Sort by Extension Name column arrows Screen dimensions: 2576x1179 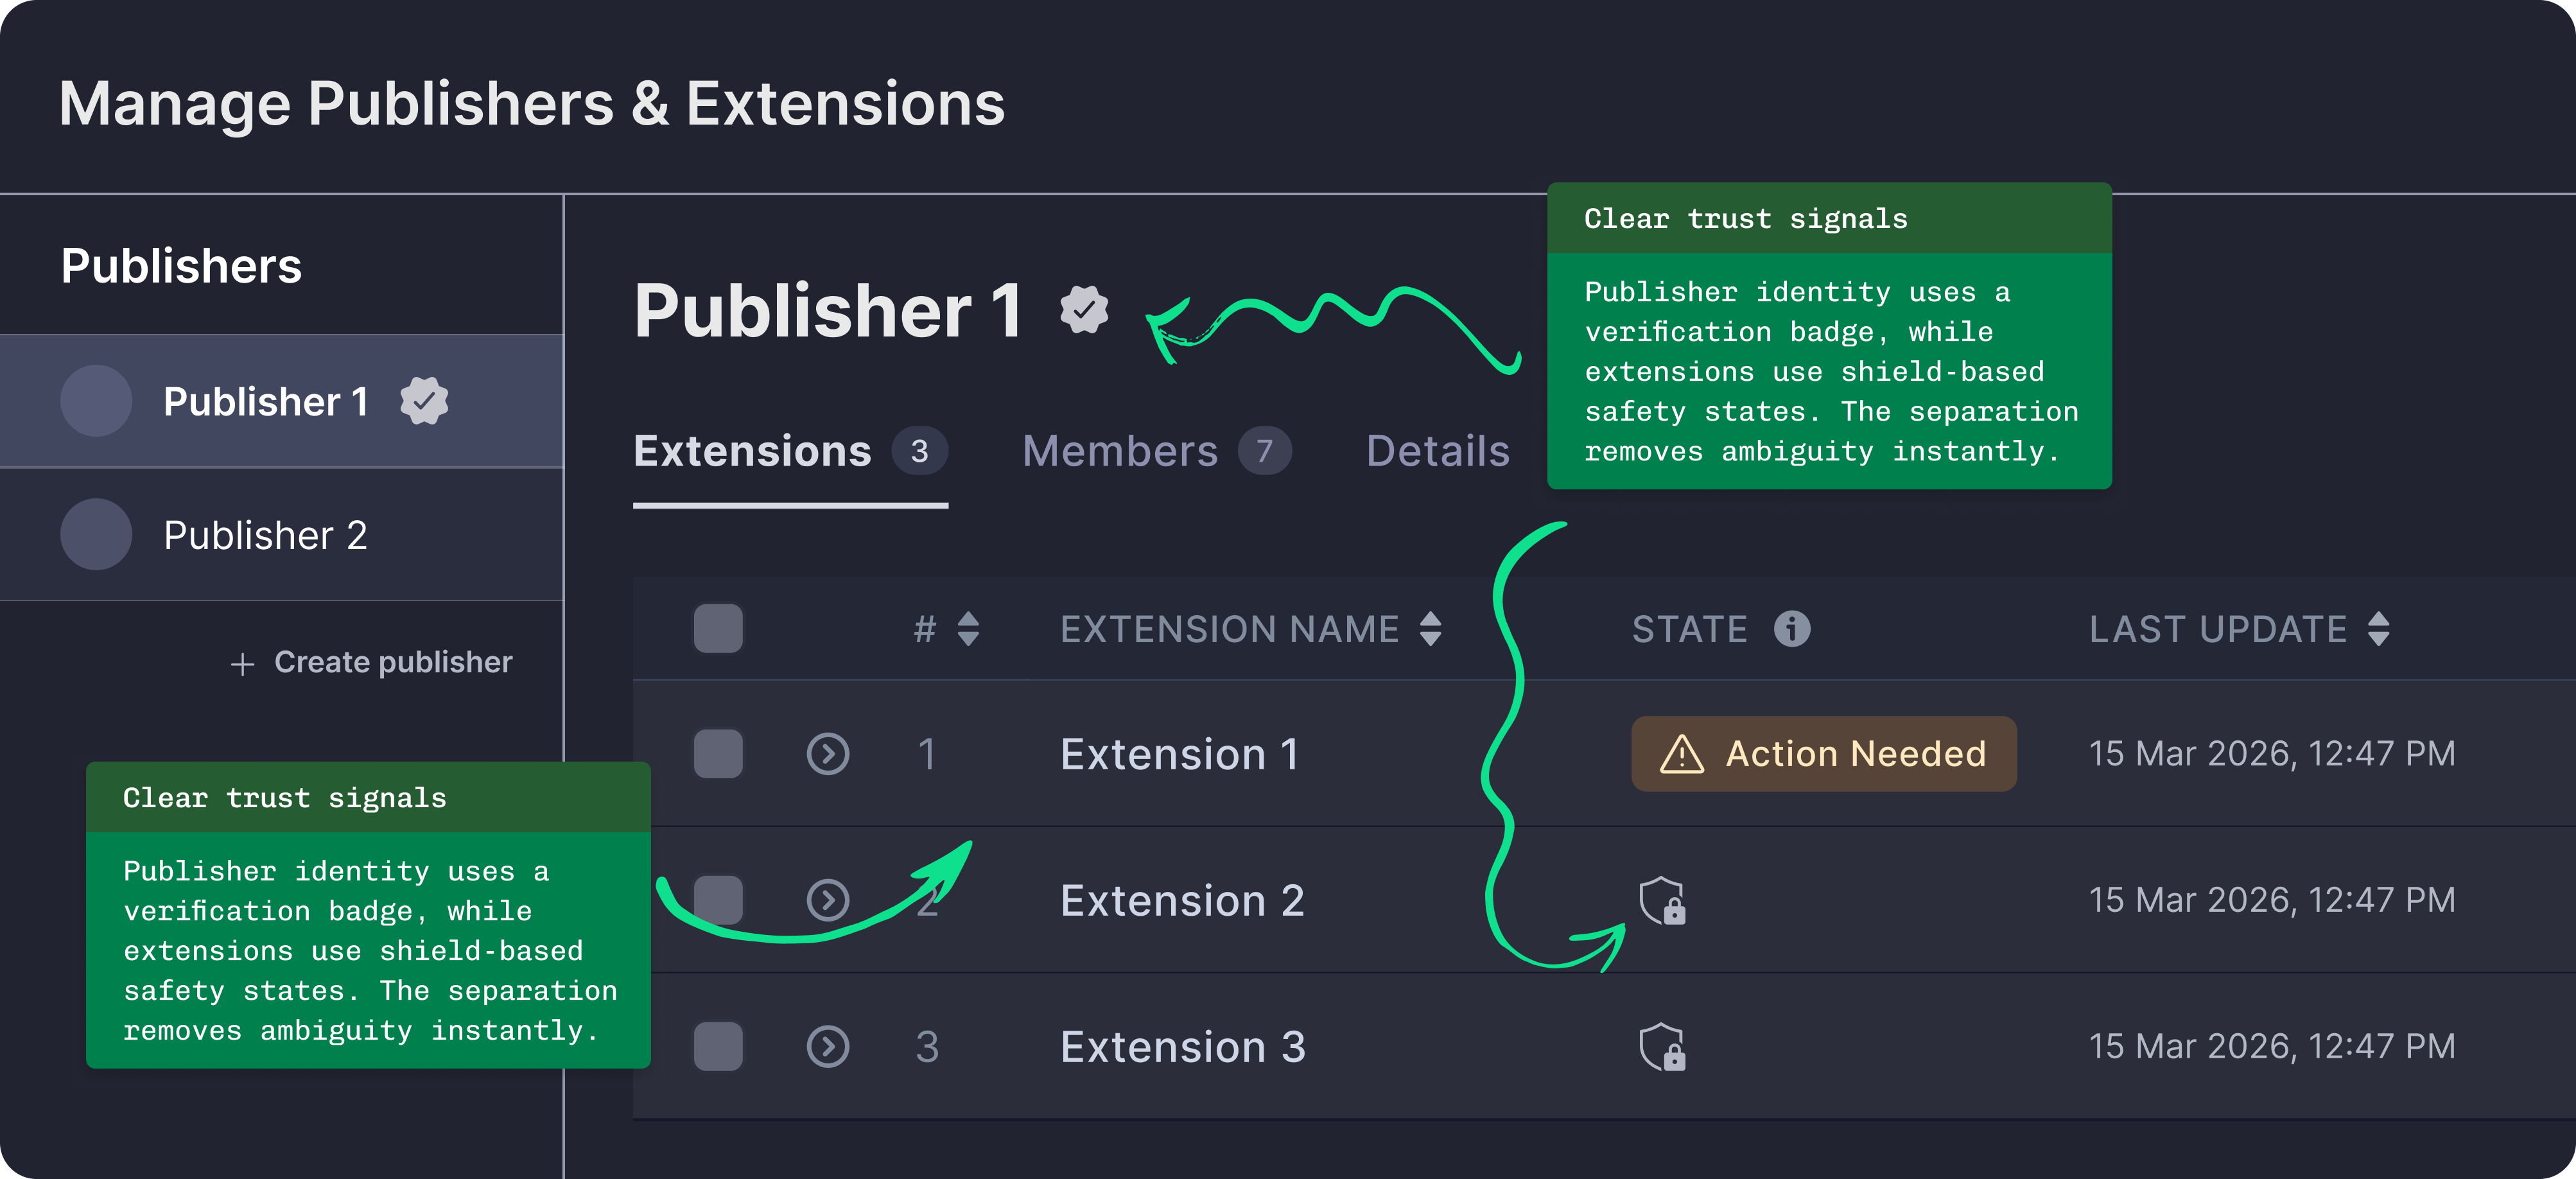click(x=1430, y=629)
